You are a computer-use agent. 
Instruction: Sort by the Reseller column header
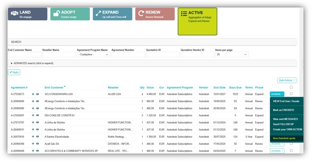(113, 88)
